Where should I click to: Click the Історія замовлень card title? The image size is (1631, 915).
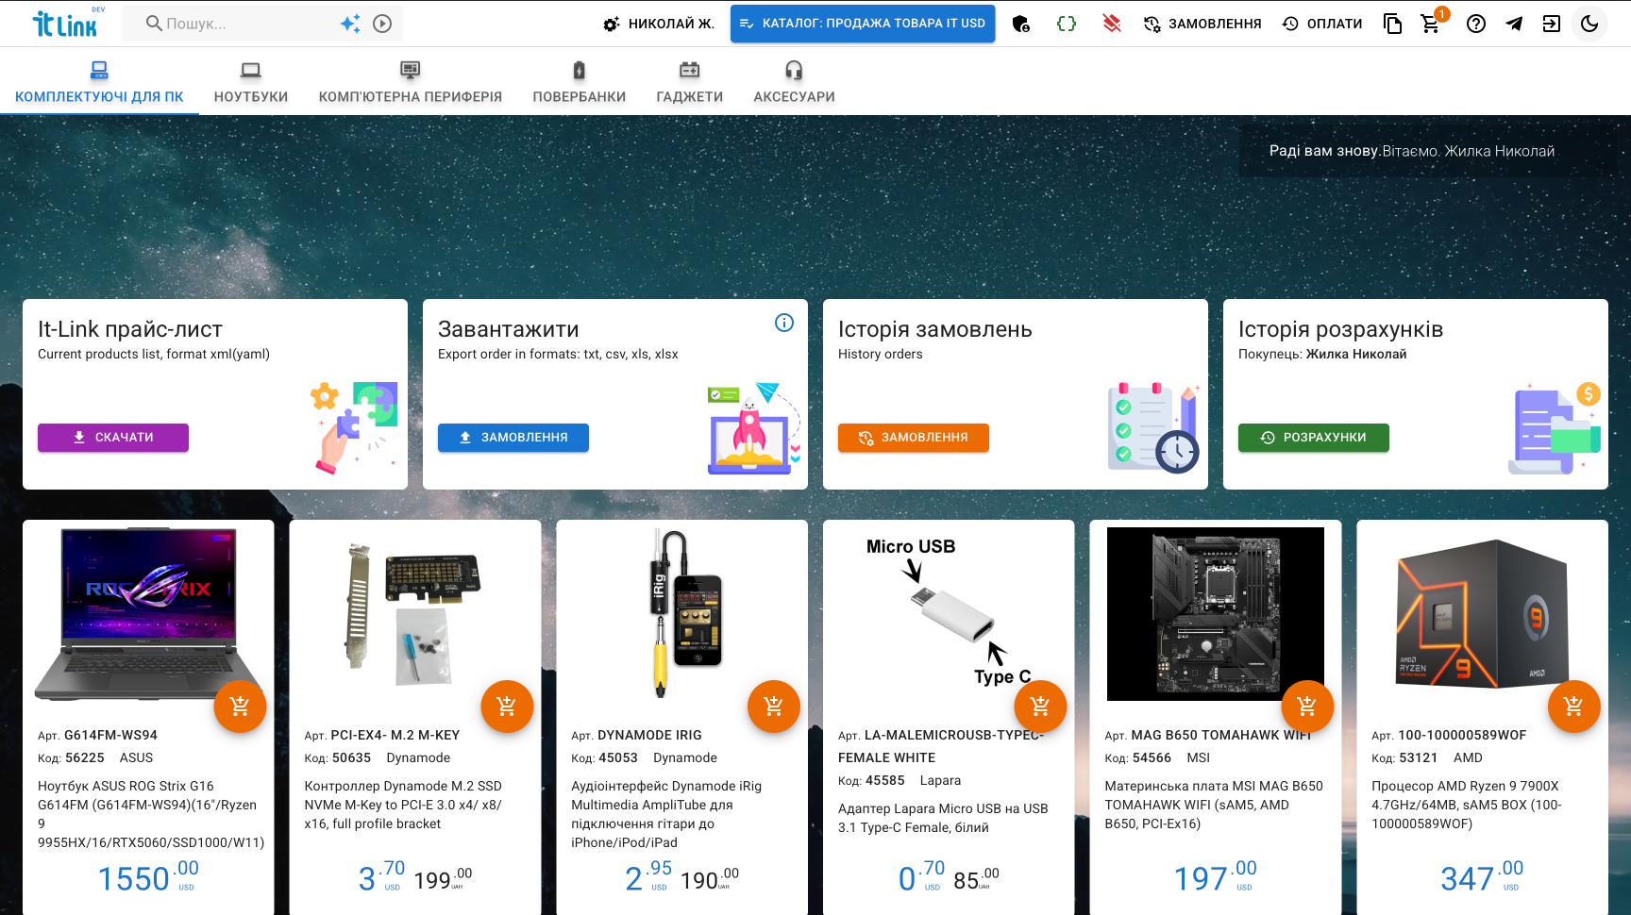(934, 329)
